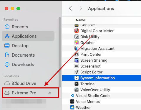
Task: Select the Visual Studio Code name
Action: click(x=93, y=96)
